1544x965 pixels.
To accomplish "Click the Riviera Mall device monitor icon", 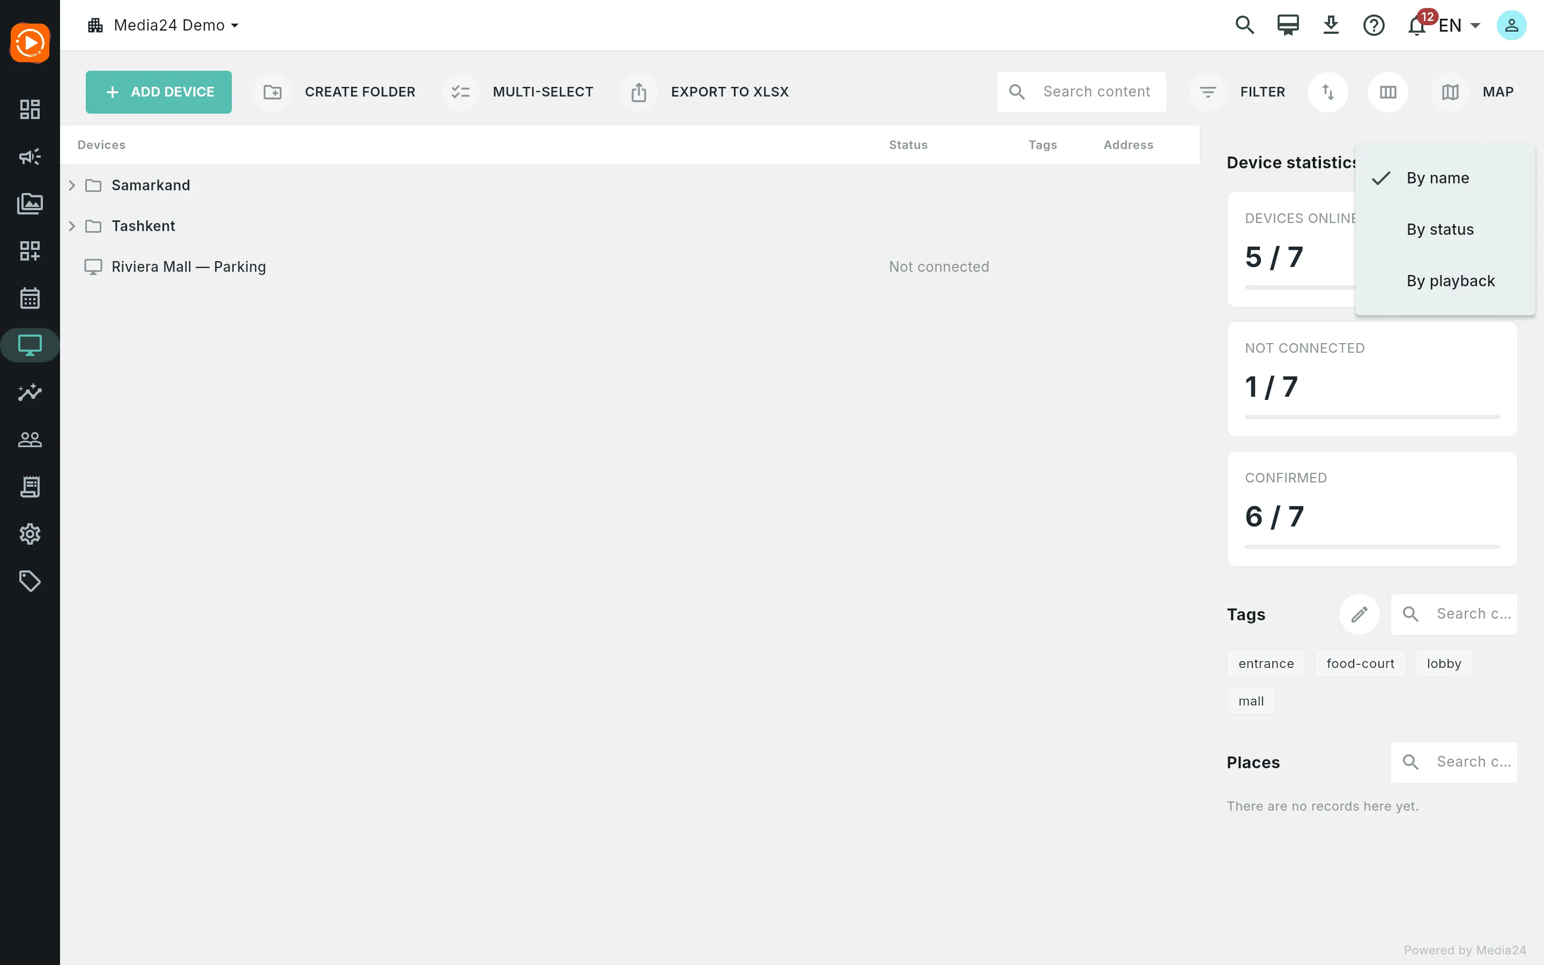I will [x=93, y=267].
